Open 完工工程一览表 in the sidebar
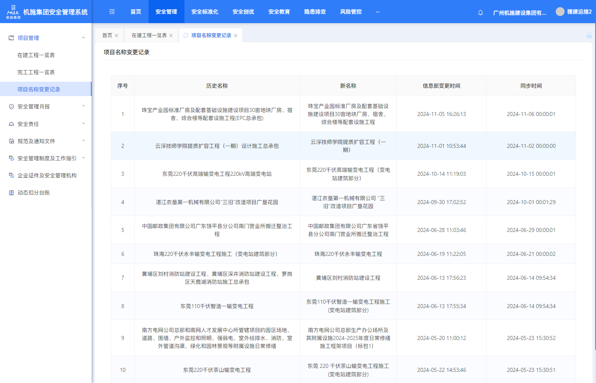The width and height of the screenshot is (596, 383). pyautogui.click(x=36, y=72)
